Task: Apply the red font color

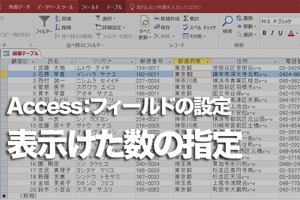Action: pyautogui.click(x=291, y=33)
